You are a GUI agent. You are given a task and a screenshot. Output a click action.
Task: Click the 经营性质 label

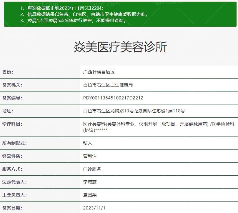12,156
